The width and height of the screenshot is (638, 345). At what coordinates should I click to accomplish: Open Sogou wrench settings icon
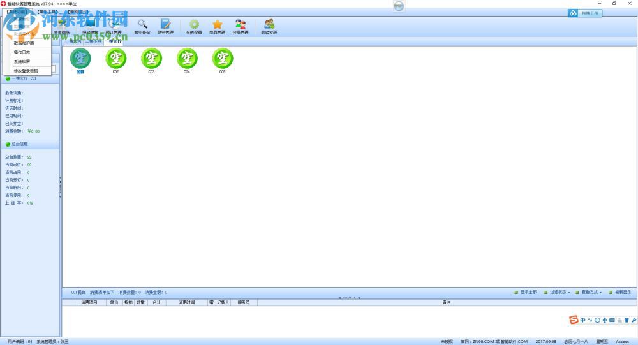click(634, 320)
